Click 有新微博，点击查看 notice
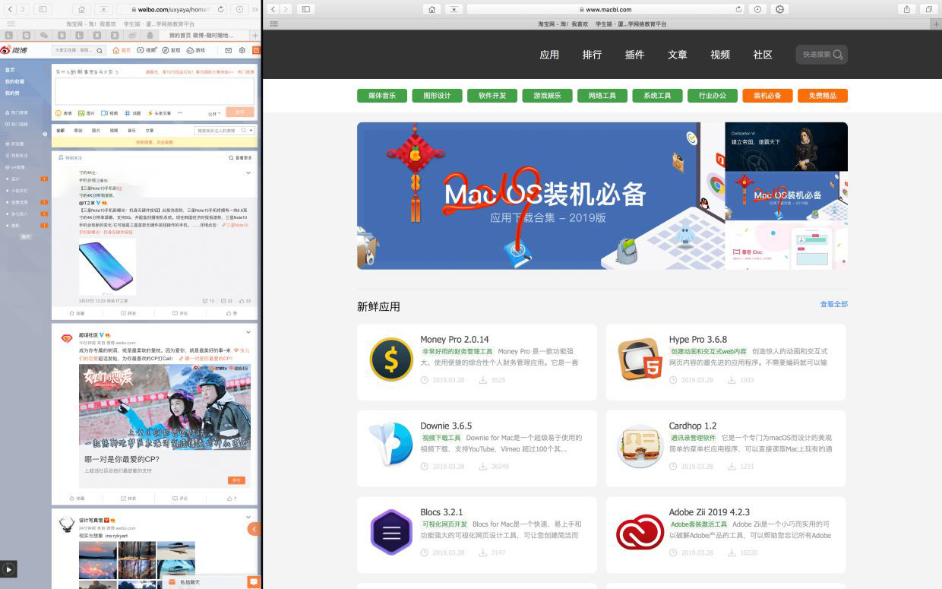 point(154,142)
